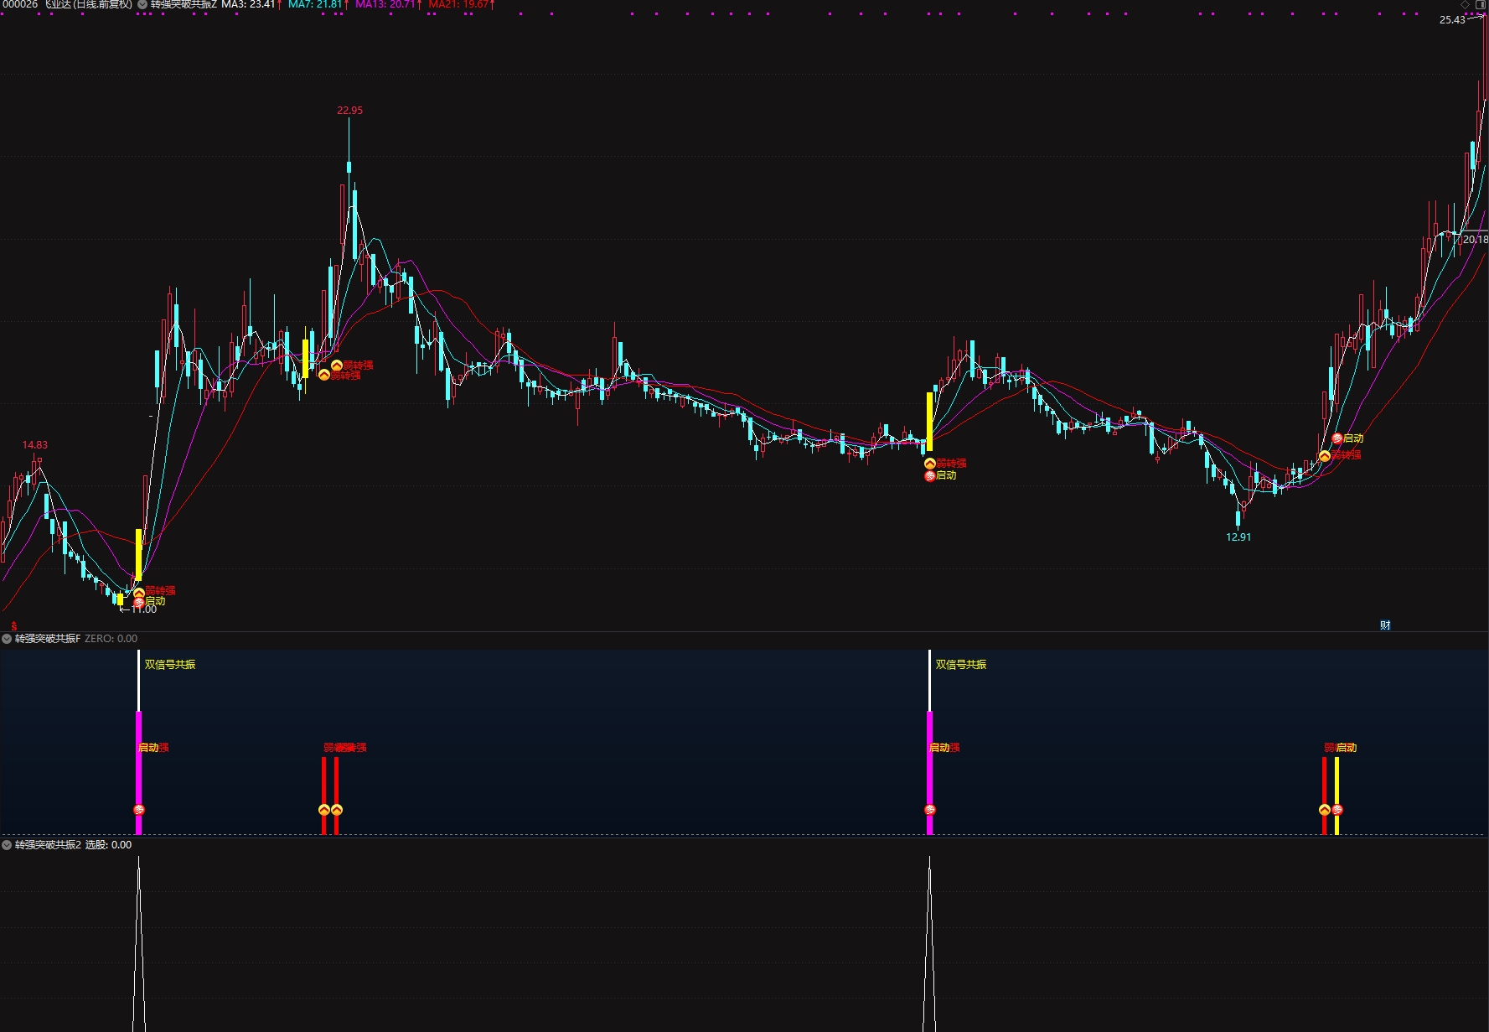Click the 启动 icon on the rightmost rally
The image size is (1489, 1032).
pyautogui.click(x=1337, y=438)
